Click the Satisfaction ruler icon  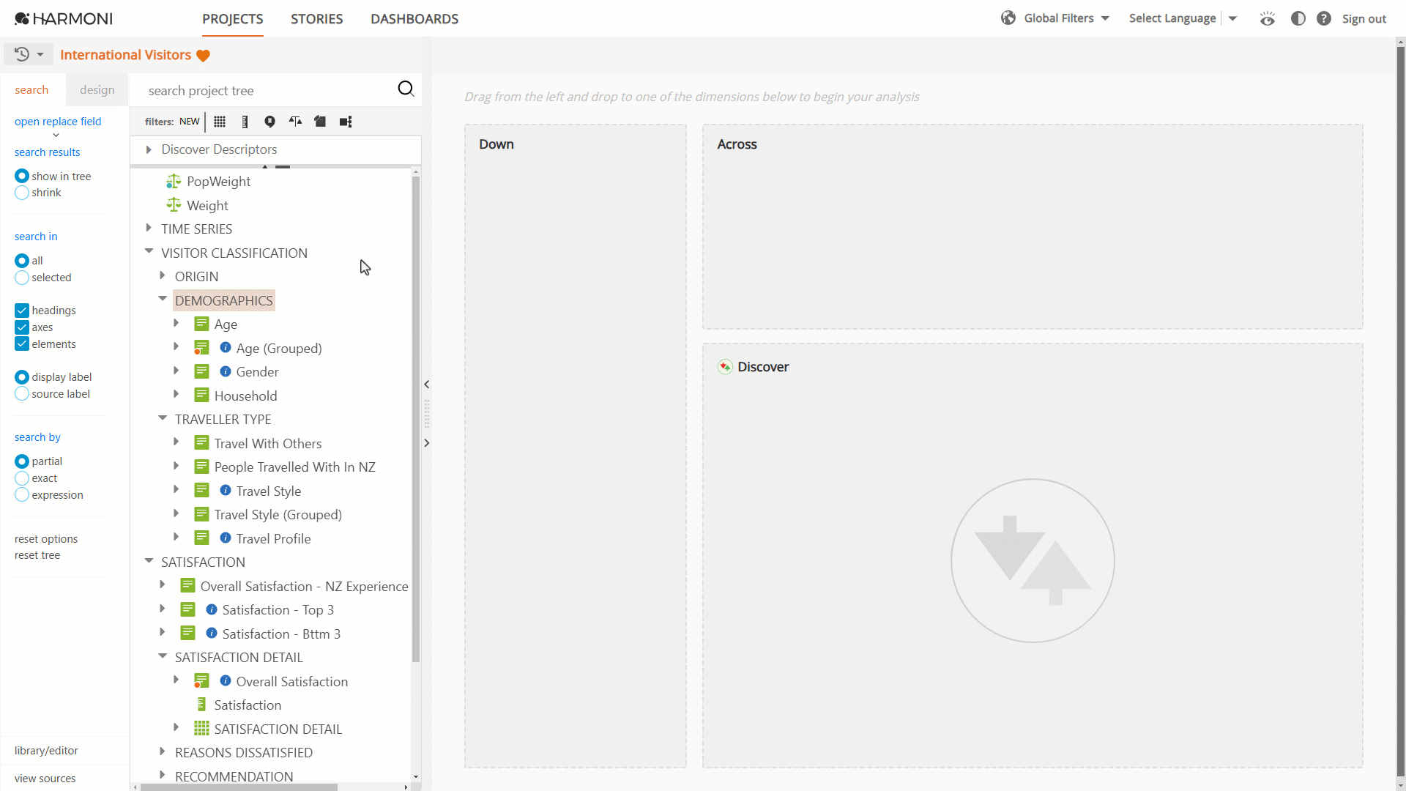click(x=201, y=705)
